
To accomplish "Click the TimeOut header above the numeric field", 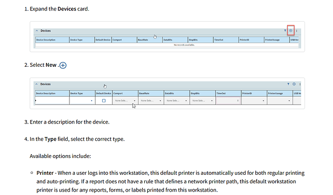I will [x=228, y=93].
